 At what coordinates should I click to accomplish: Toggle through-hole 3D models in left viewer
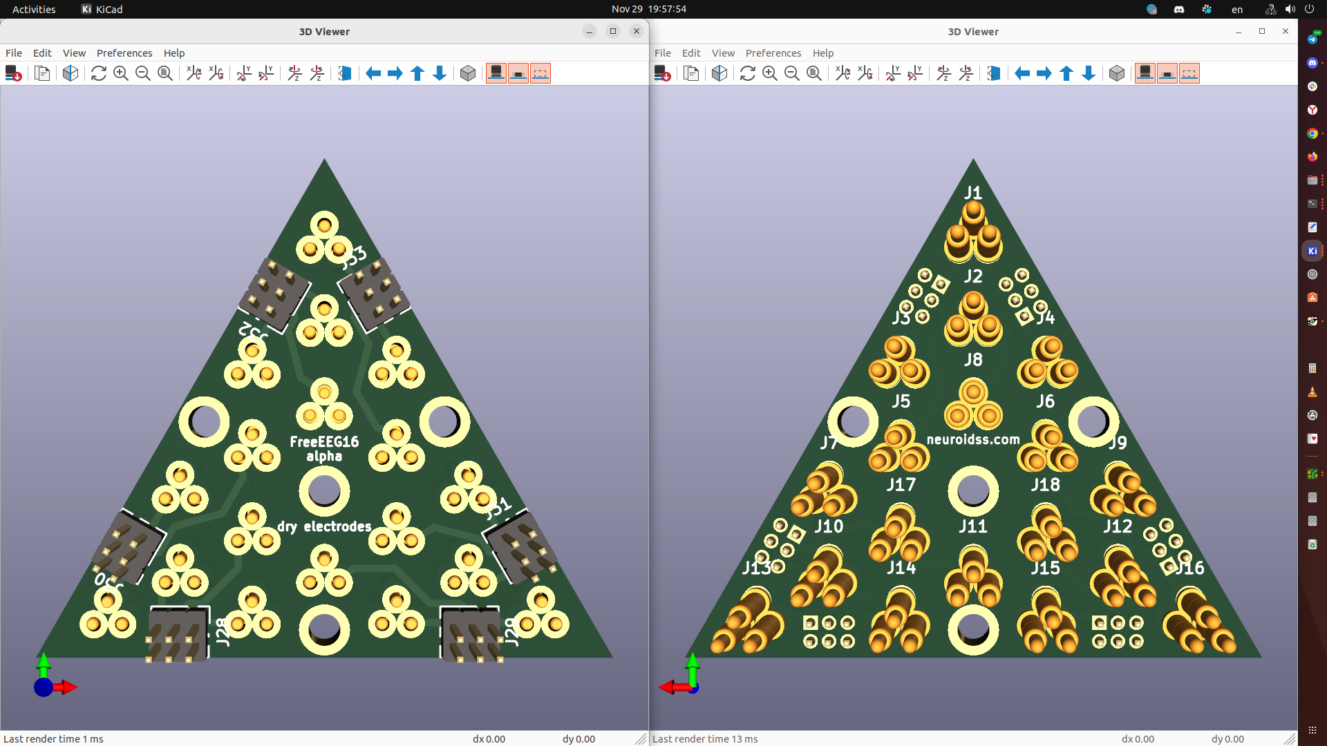[496, 73]
